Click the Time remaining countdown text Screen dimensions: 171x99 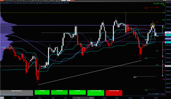[156, 94]
